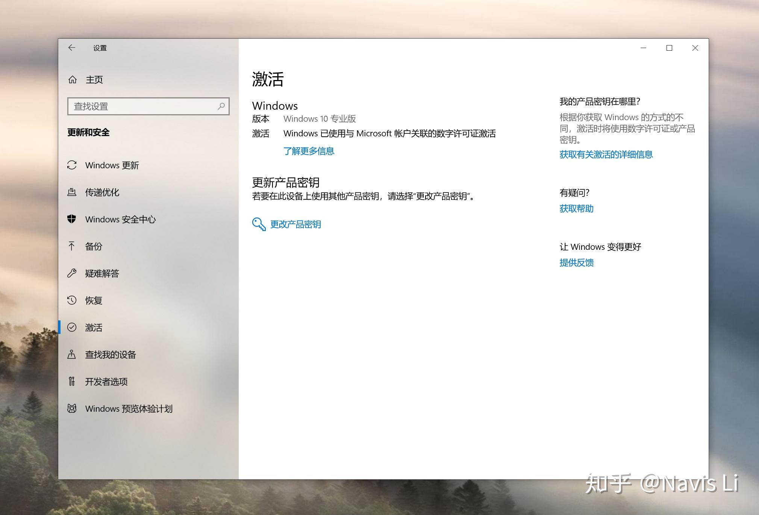Maximize the Settings window
The height and width of the screenshot is (515, 759).
point(669,48)
